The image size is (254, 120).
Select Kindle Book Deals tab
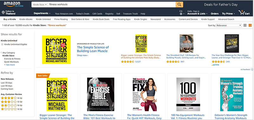coord(101,19)
